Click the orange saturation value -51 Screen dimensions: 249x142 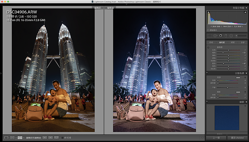244,53
